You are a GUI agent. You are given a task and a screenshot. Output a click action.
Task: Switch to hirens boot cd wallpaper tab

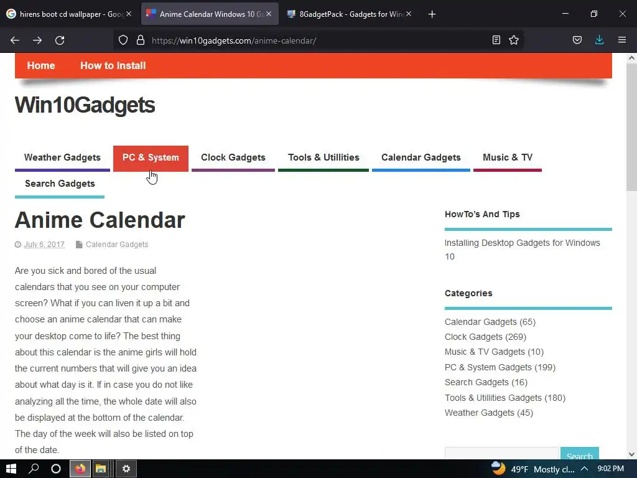pos(70,14)
